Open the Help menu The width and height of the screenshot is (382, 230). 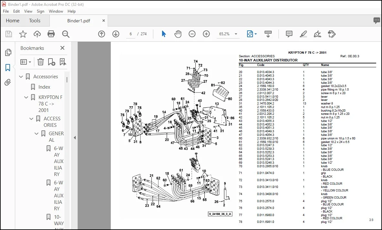pos(71,11)
